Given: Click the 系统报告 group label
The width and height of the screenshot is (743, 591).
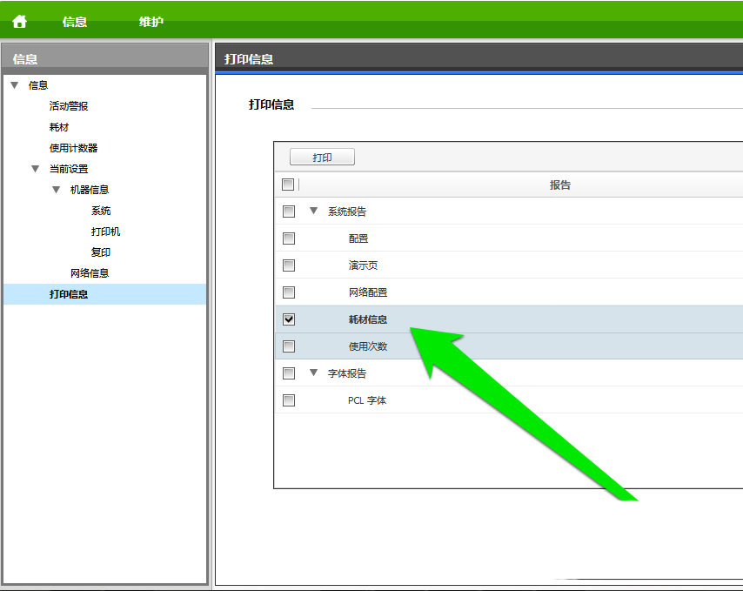Looking at the screenshot, I should click(x=347, y=212).
